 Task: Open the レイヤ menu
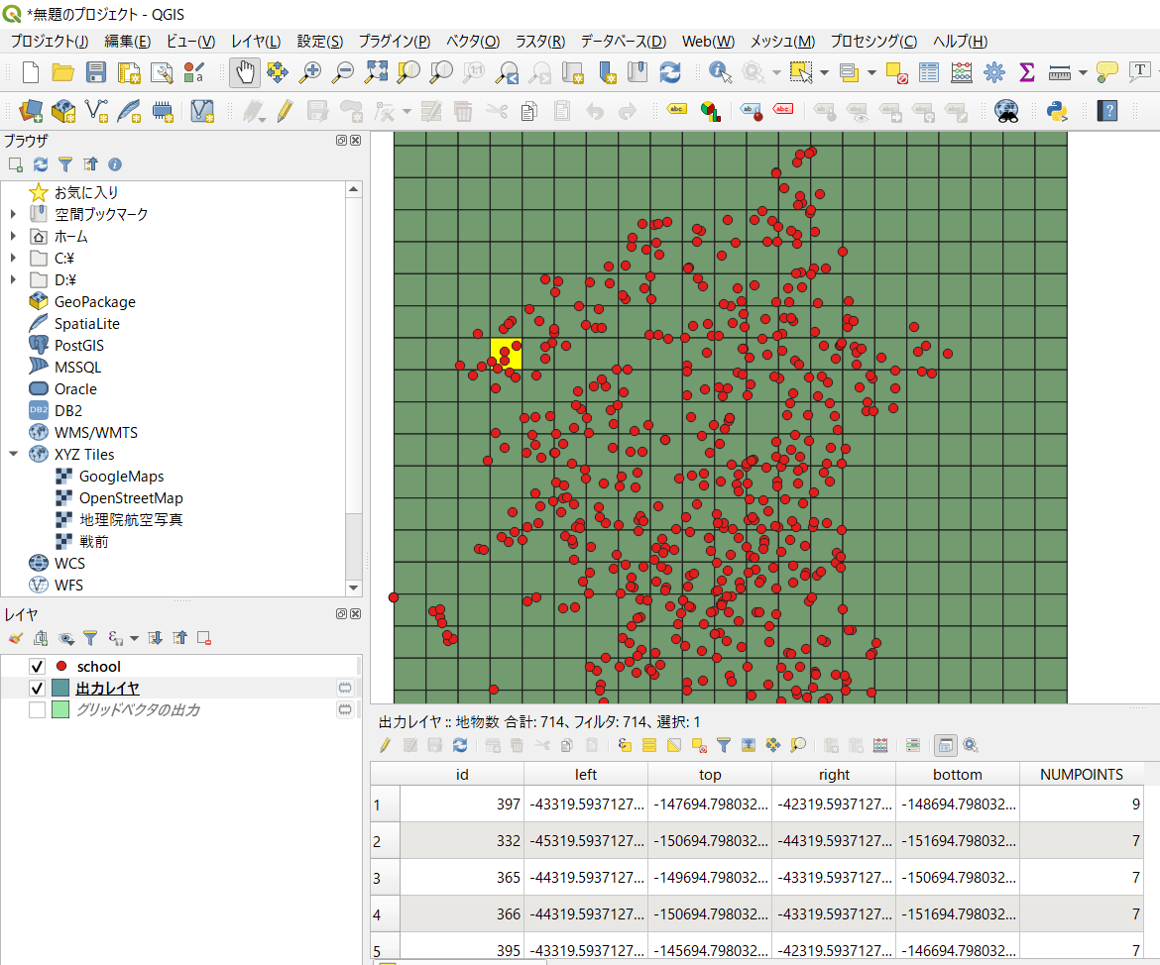tap(255, 42)
